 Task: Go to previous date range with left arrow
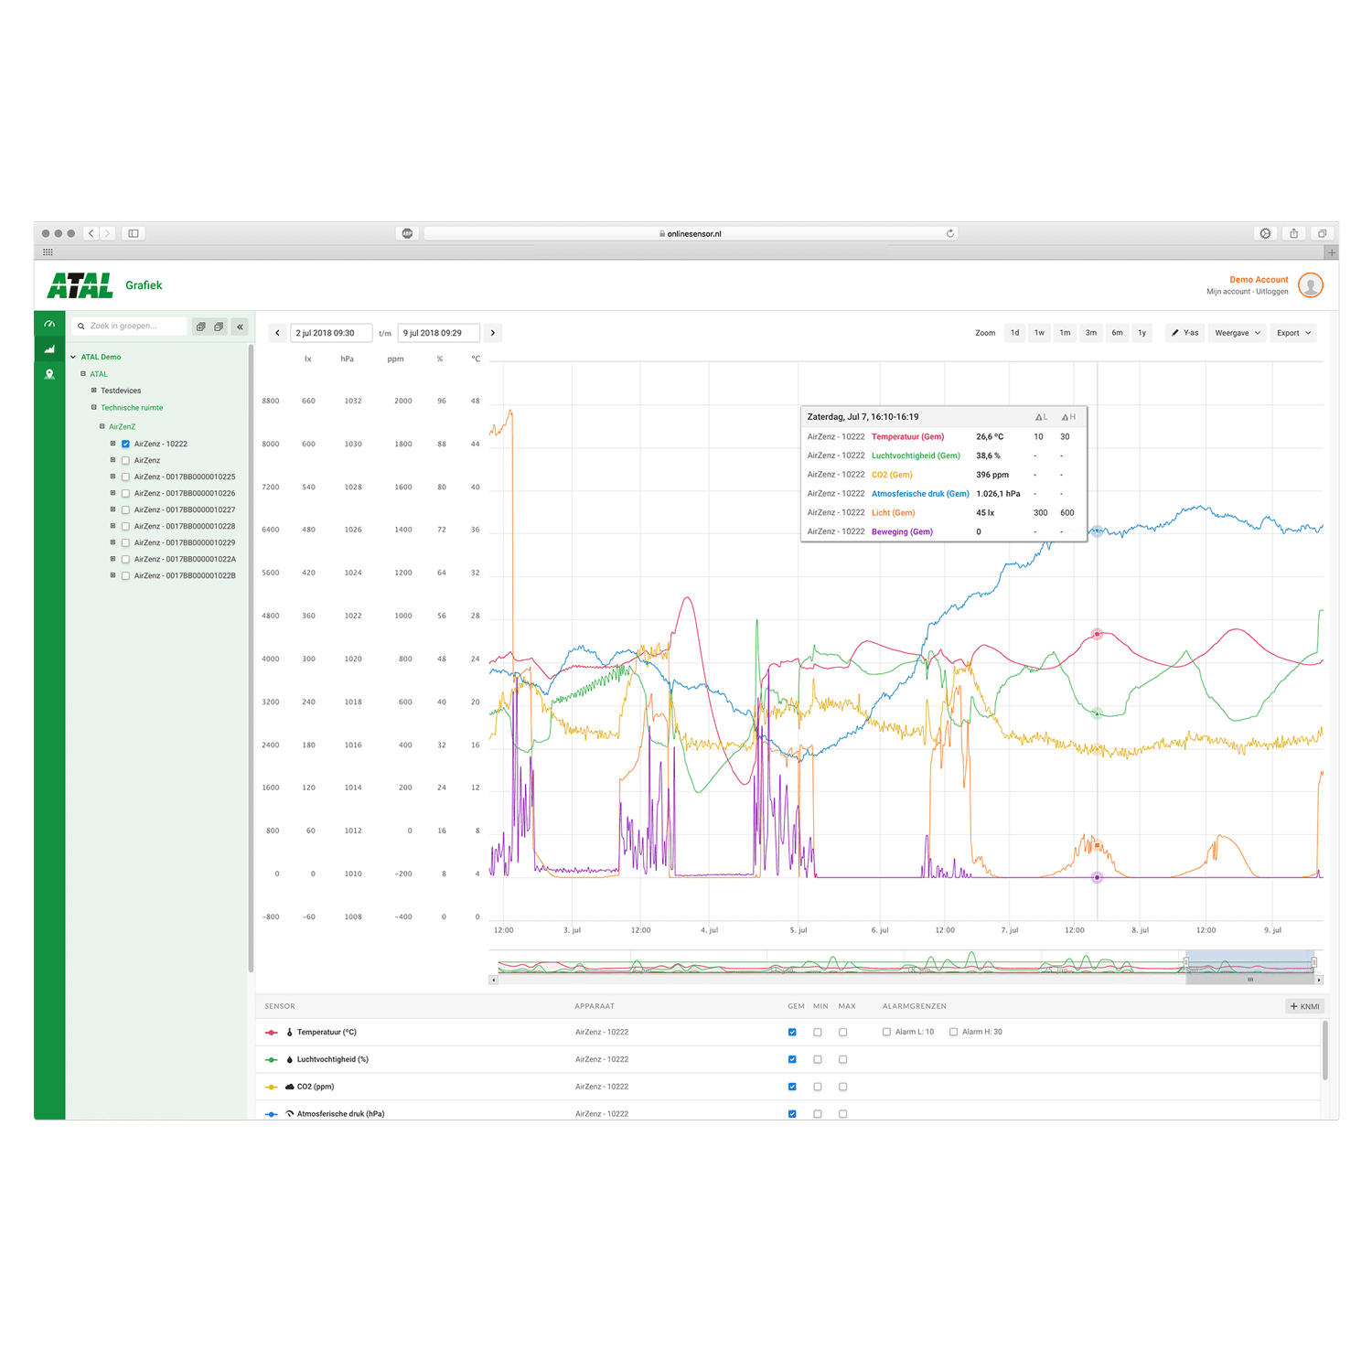(278, 333)
